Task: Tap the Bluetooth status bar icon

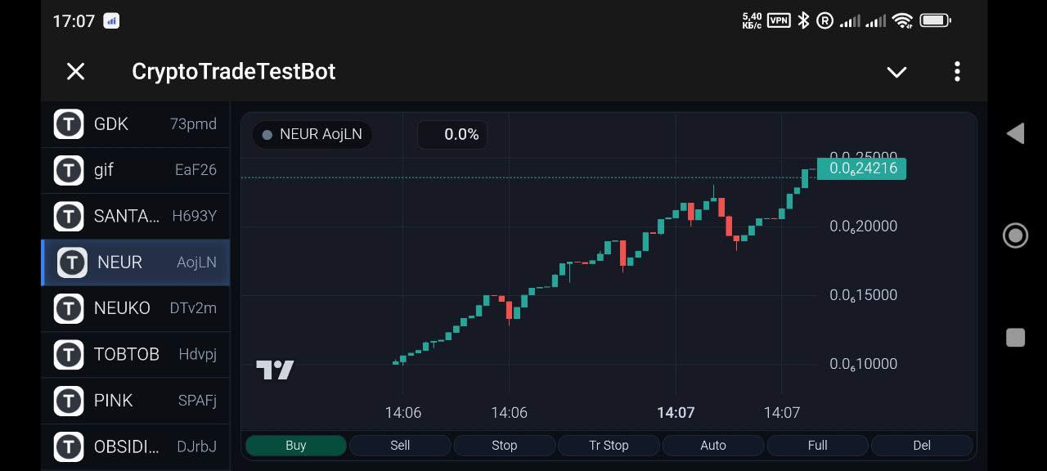Action: pos(802,20)
